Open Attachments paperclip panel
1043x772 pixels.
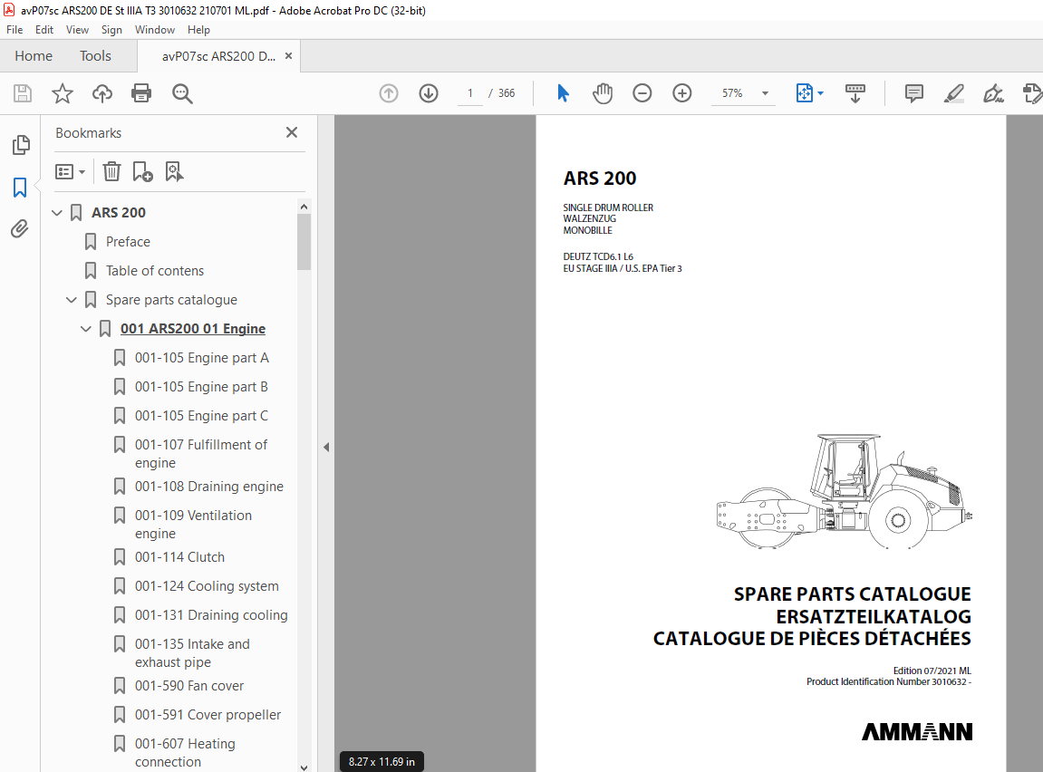click(20, 228)
